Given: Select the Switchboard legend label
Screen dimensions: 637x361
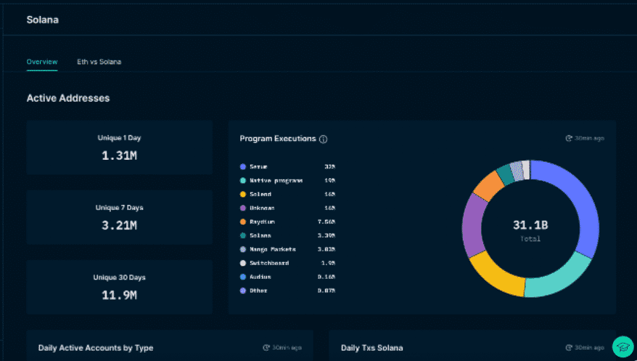Looking at the screenshot, I should [x=269, y=264].
